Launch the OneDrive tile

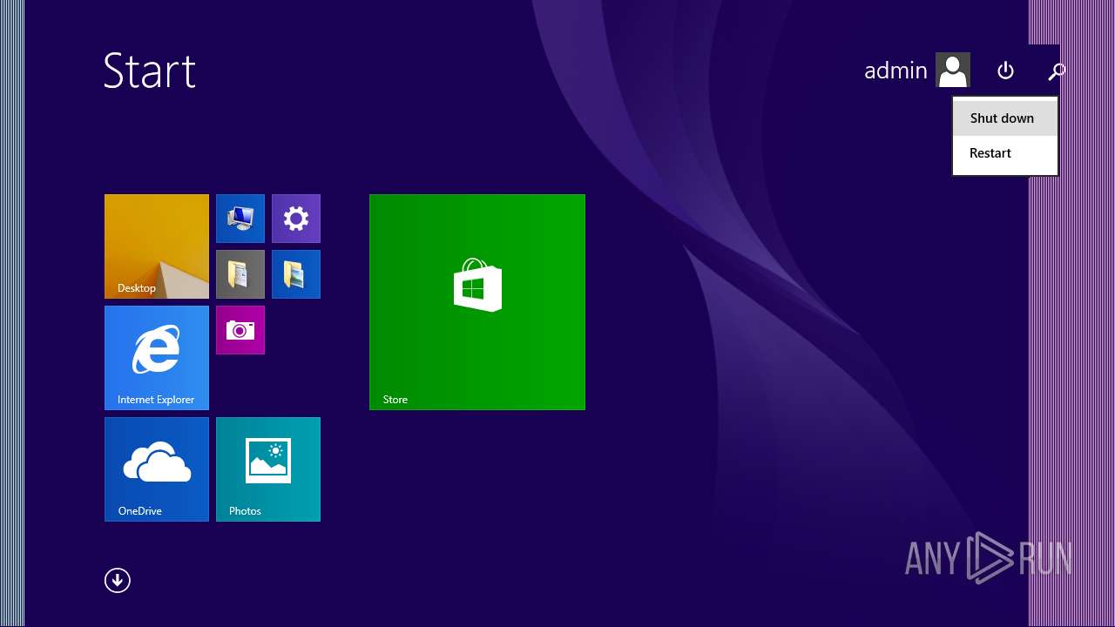tap(157, 469)
